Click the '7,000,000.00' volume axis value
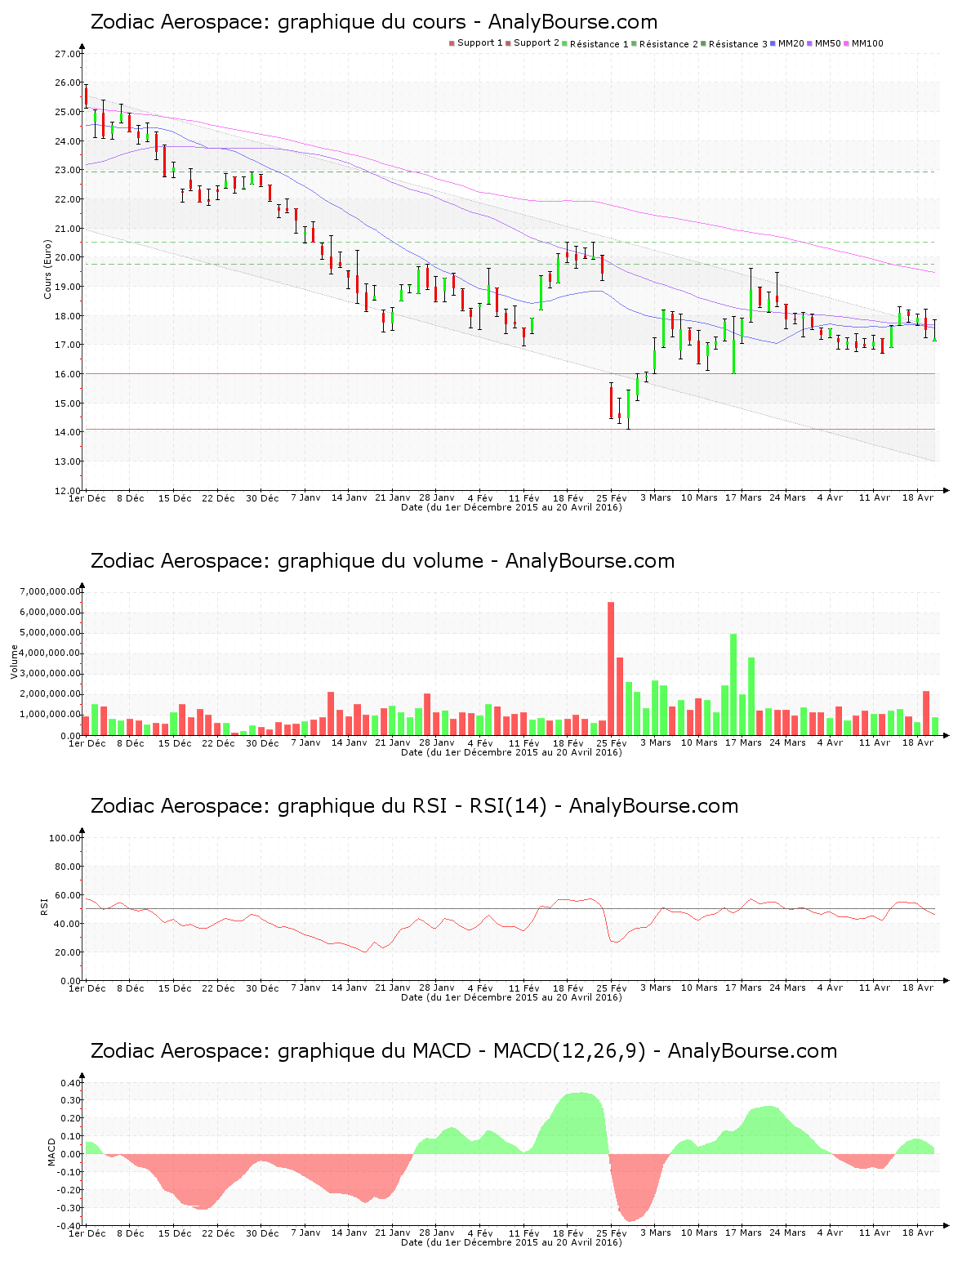The width and height of the screenshot is (980, 1266). (49, 591)
